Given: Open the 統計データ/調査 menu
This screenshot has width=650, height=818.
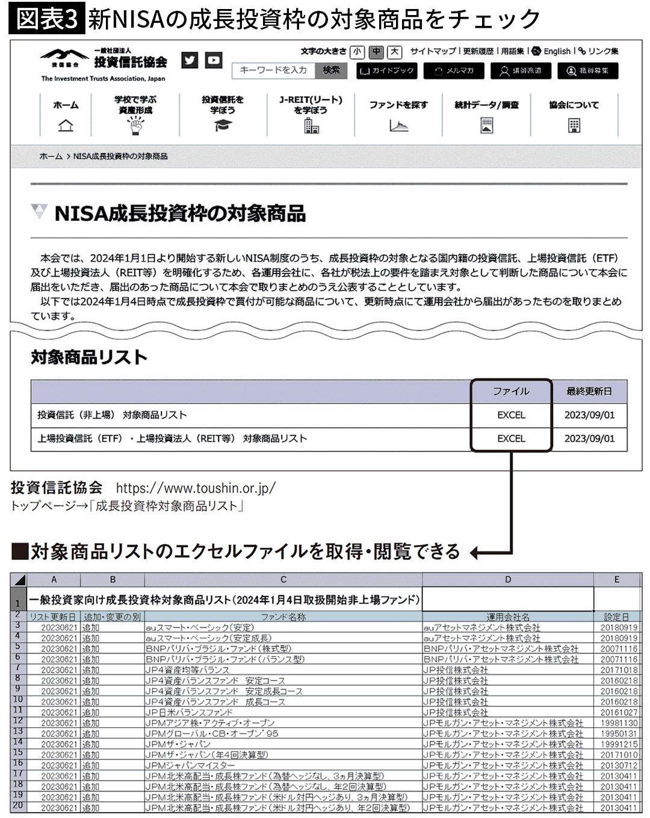Looking at the screenshot, I should point(487,105).
